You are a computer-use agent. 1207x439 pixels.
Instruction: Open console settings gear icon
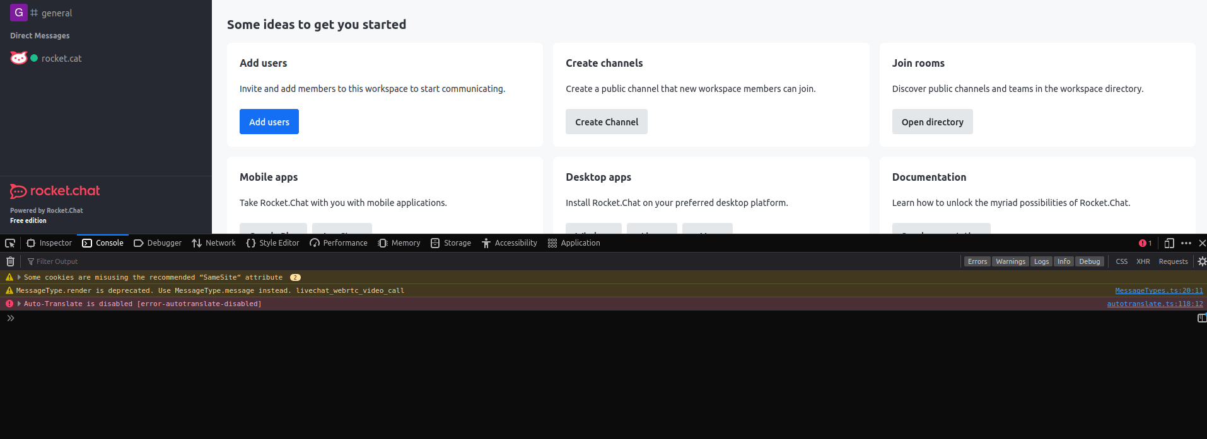point(1202,261)
